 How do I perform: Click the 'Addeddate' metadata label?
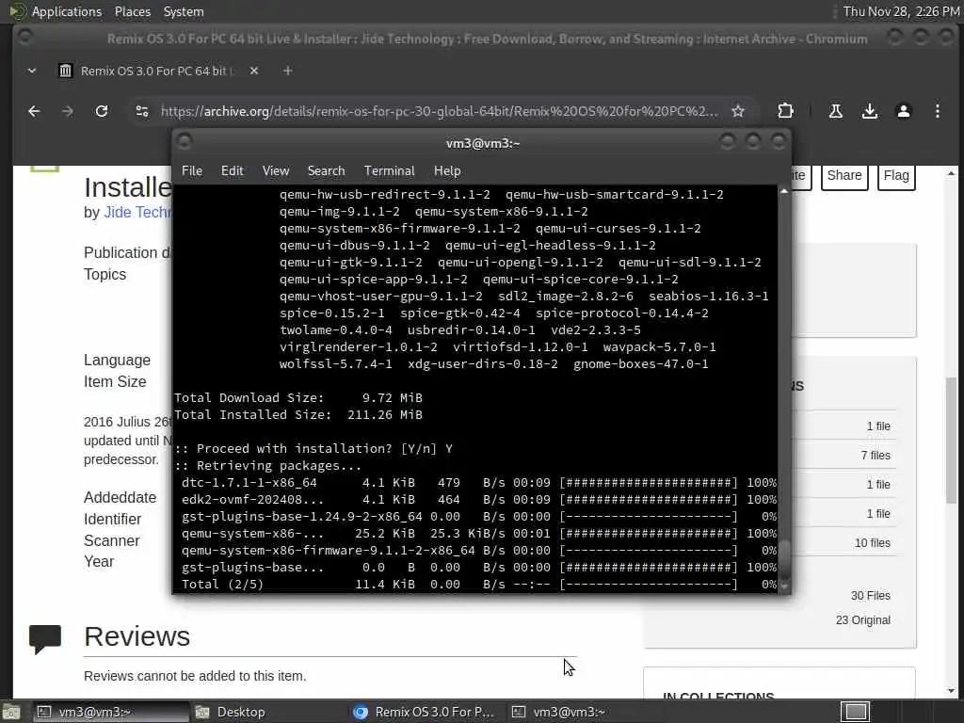tap(120, 497)
